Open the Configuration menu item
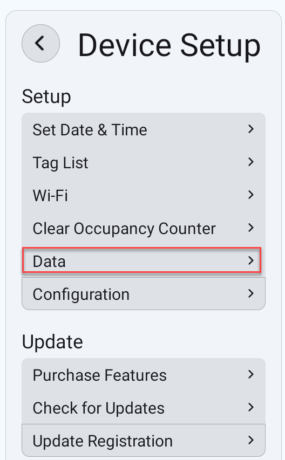The image size is (285, 460). [x=144, y=294]
